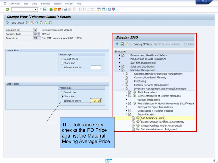Click the Company Code field 1000
Image resolution: width=218 pixels, height=163 pixels.
[x=36, y=34]
